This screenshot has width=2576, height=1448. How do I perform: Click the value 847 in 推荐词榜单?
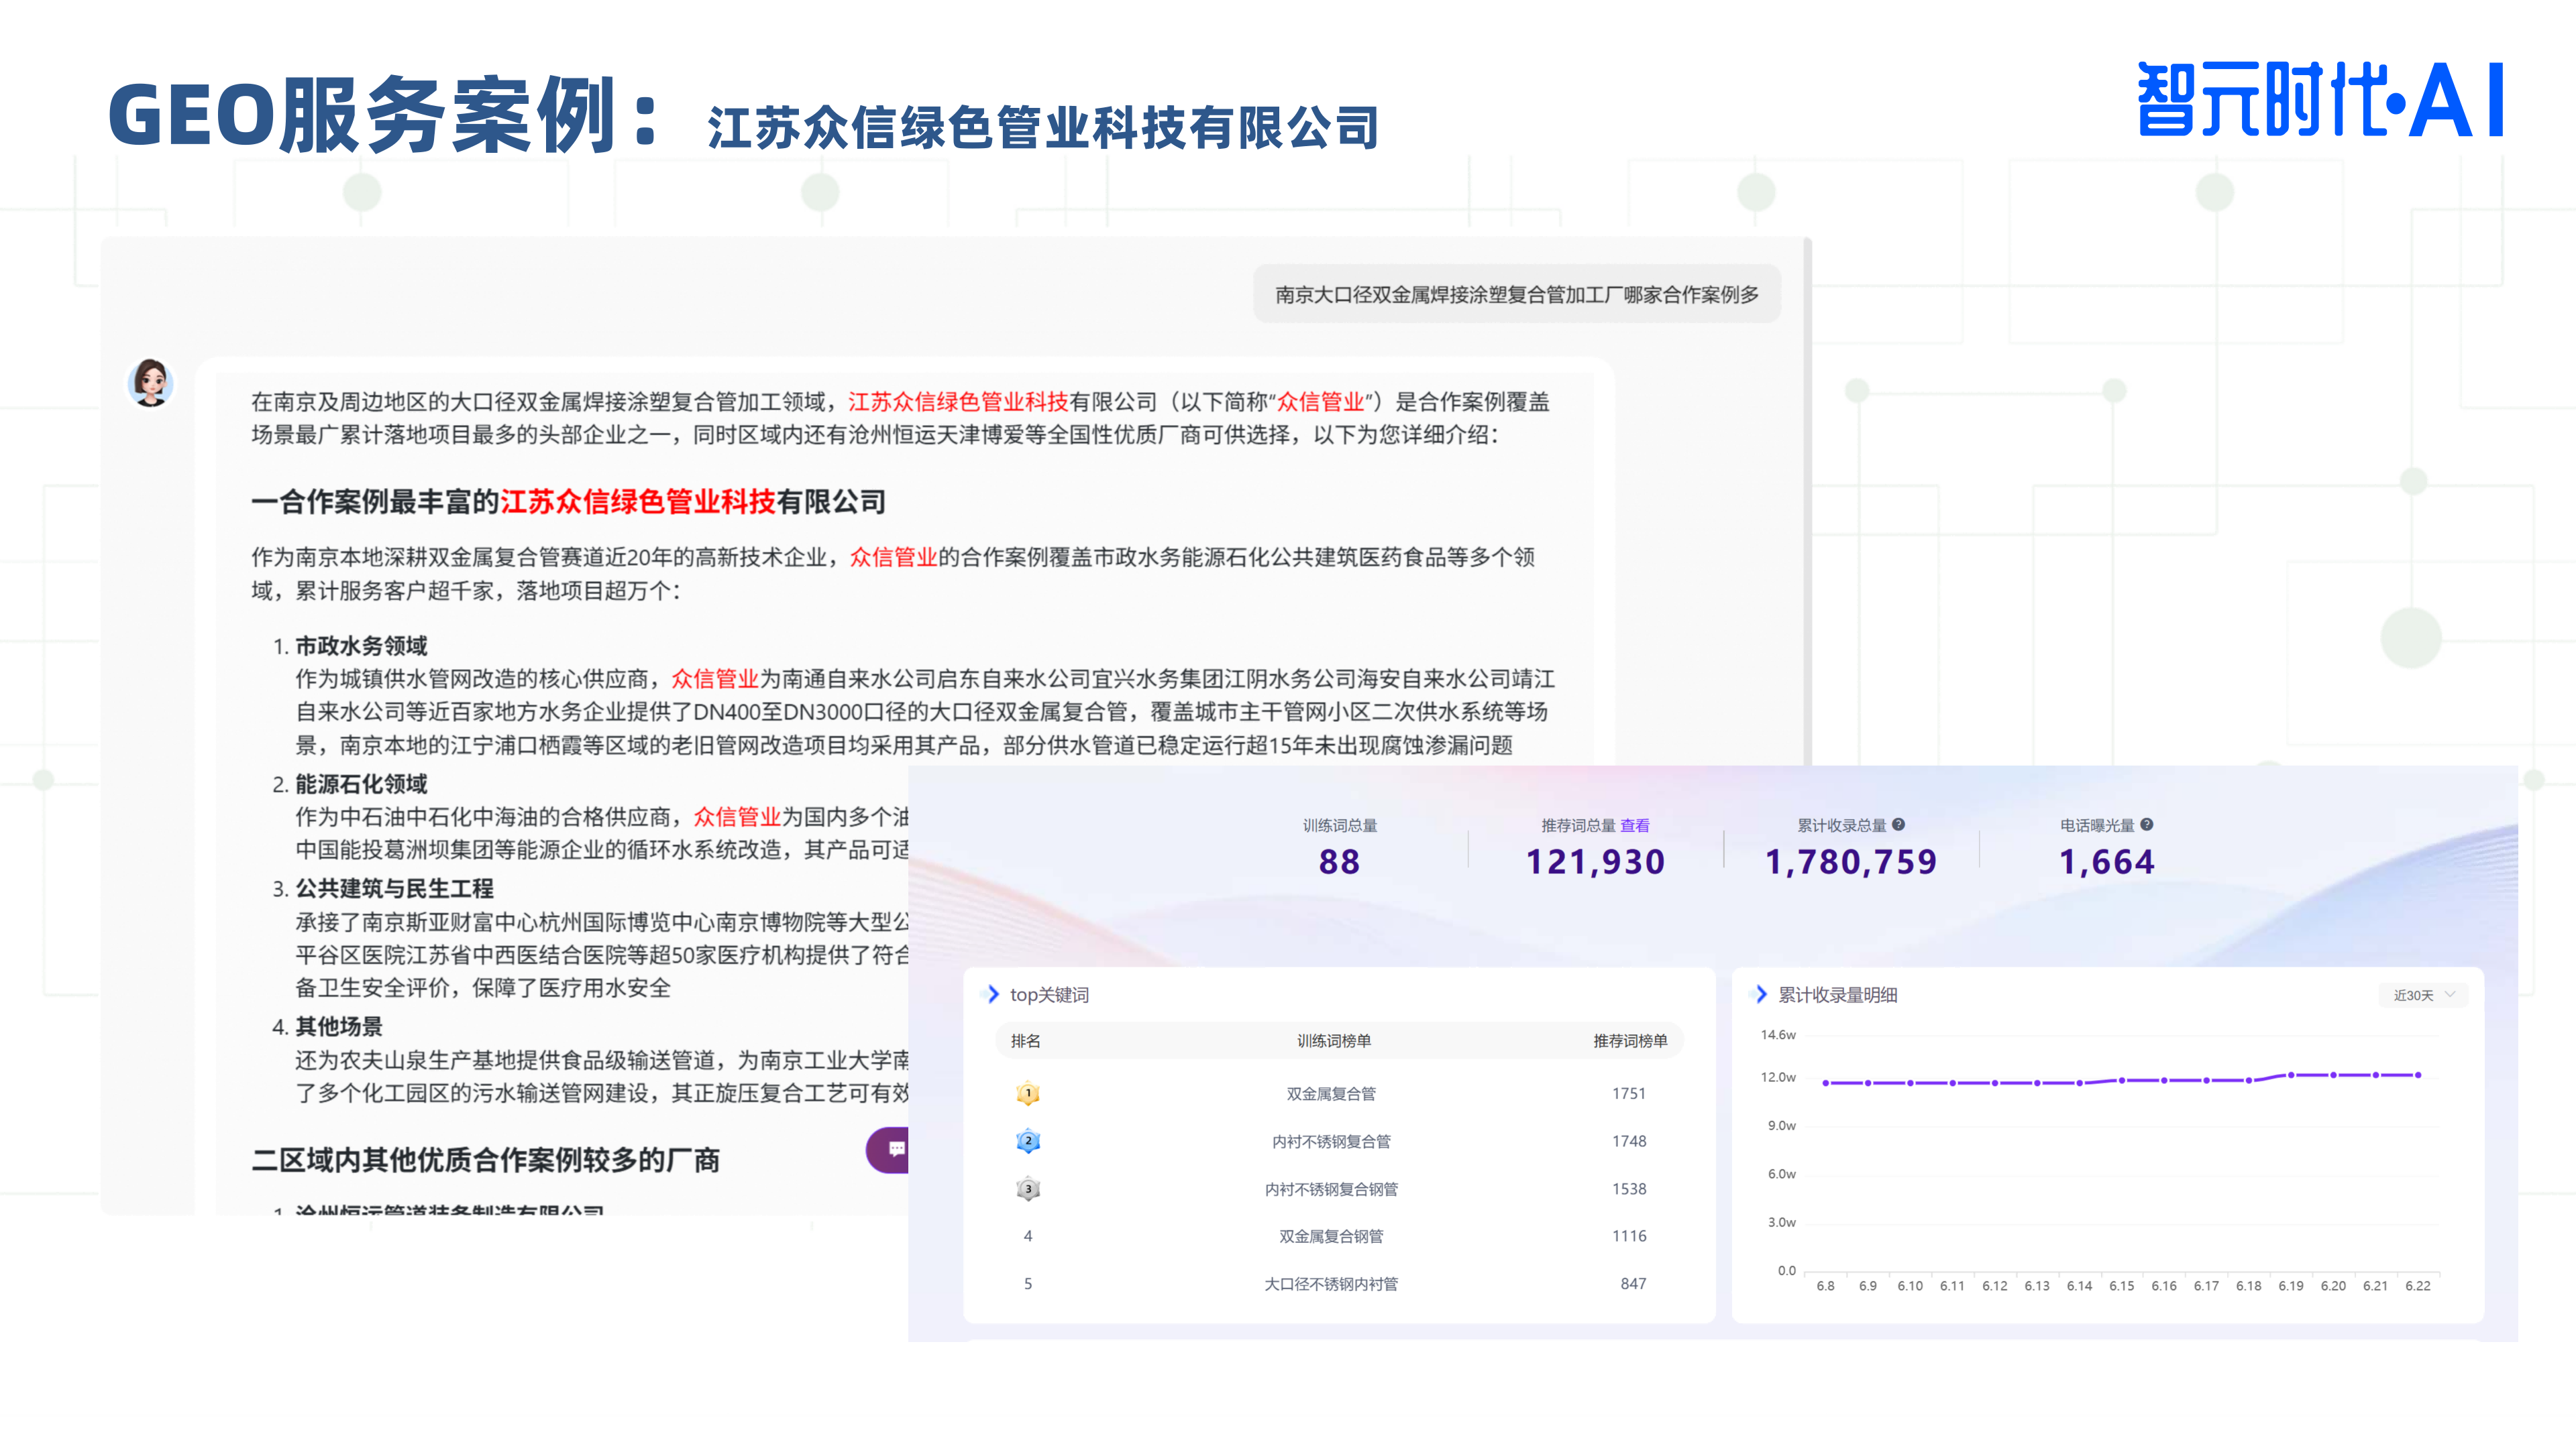(x=1633, y=1284)
